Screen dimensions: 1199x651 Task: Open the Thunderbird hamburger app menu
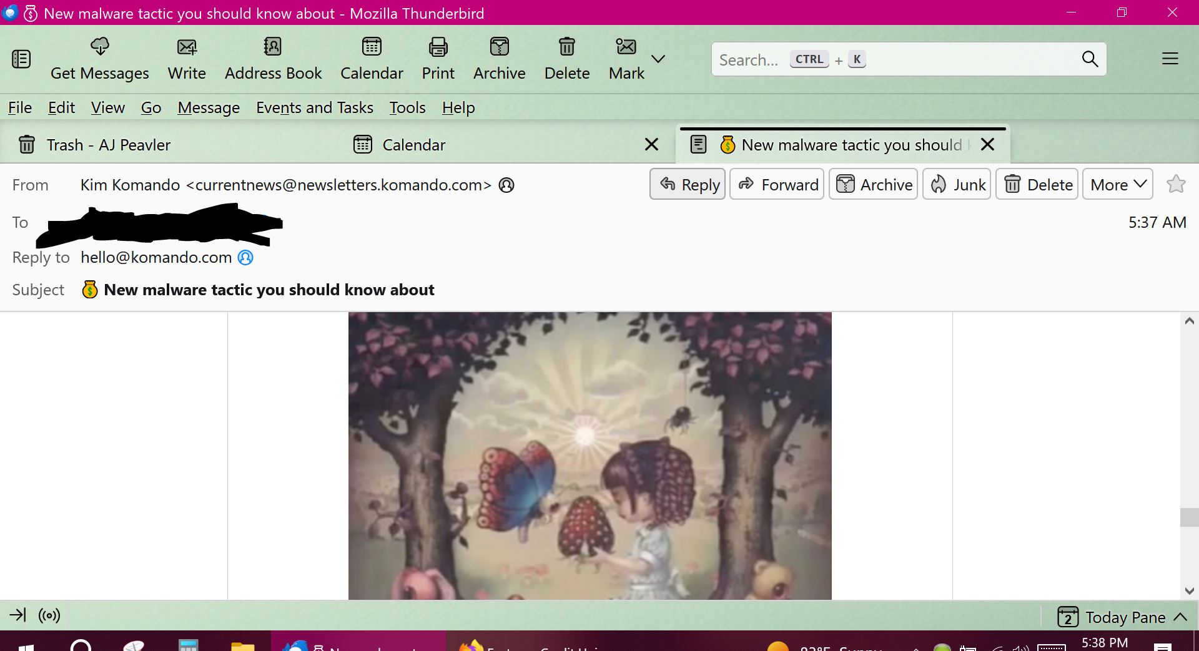(1170, 59)
